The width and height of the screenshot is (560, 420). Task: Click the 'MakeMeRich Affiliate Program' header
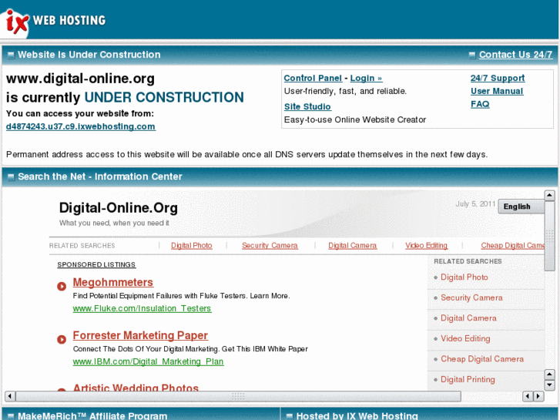pyautogui.click(x=92, y=415)
